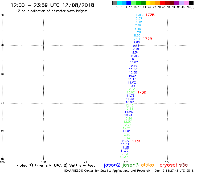Click the latitude axis label 26
Viewport: 197px width, 173px height.
(2, 74)
